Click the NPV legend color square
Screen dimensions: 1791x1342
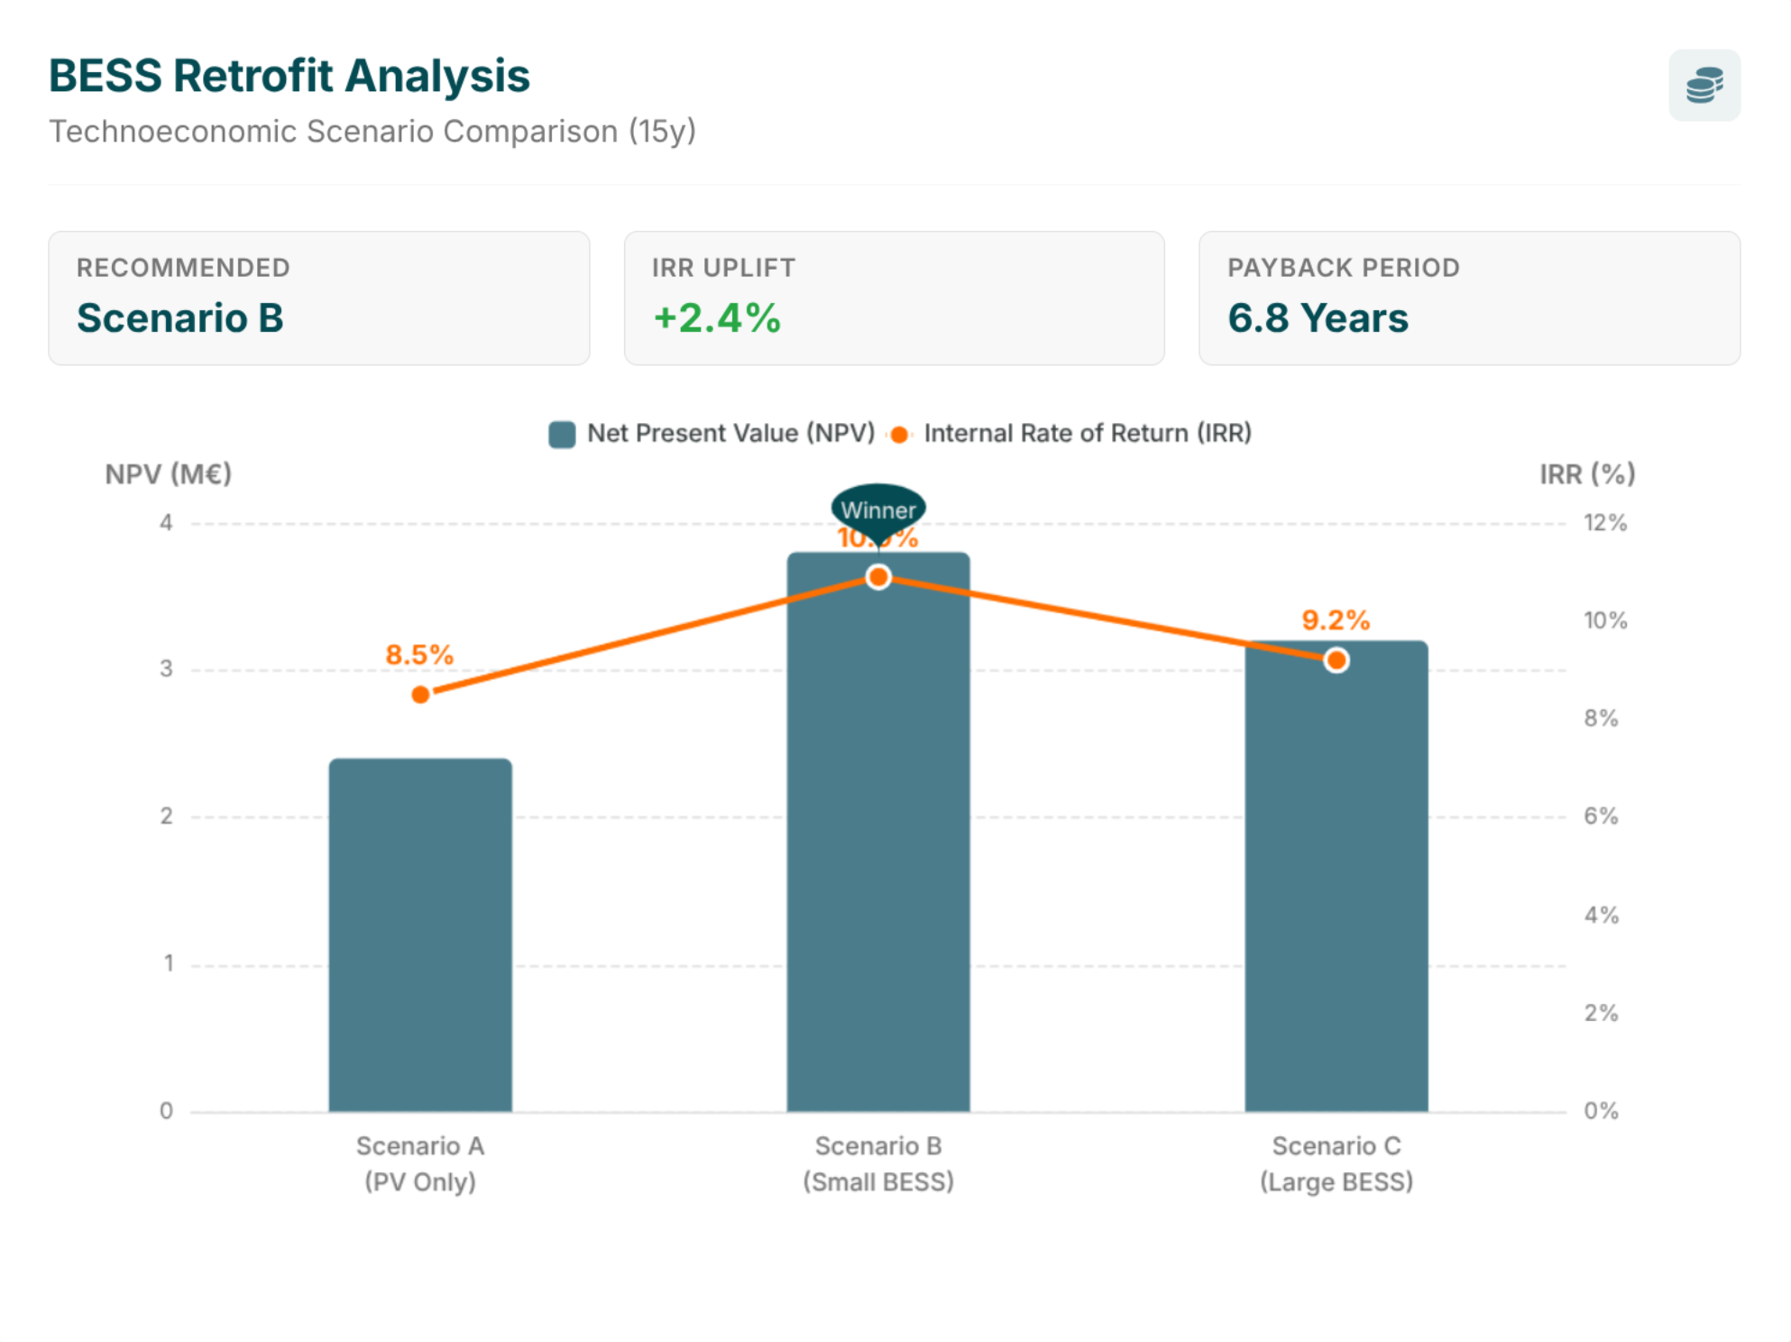coord(562,435)
